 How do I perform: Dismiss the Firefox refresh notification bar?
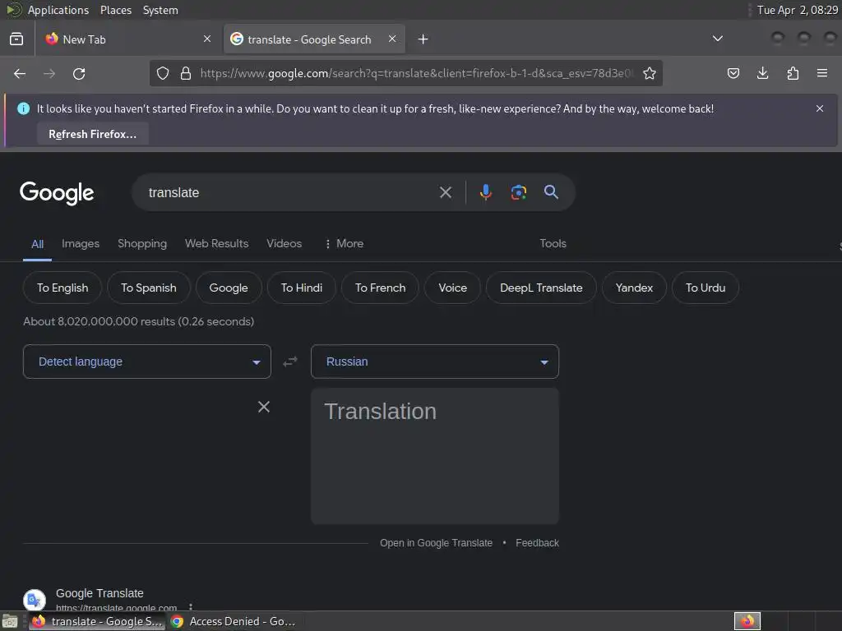tap(820, 108)
